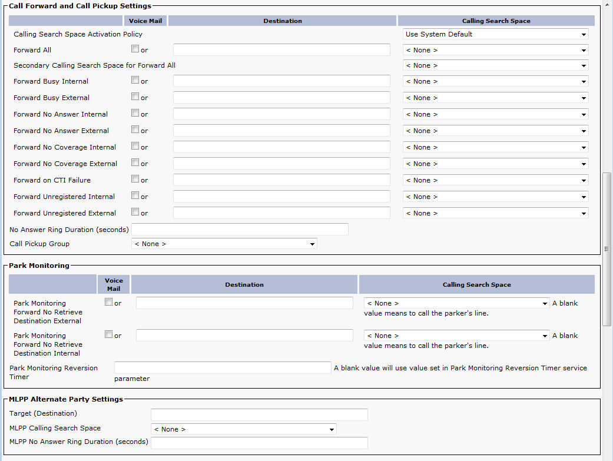
Task: Open the MLPP Calling Search Space dropdown
Action: [x=243, y=429]
